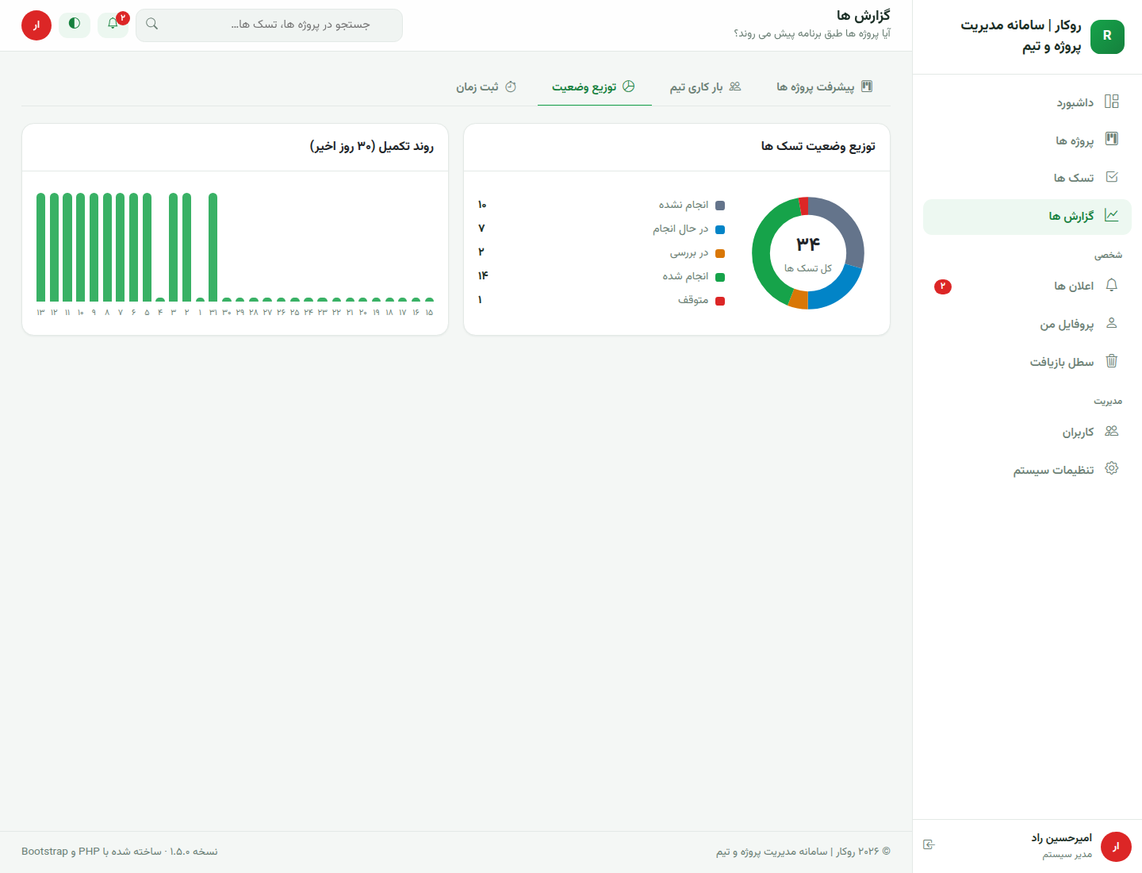Click the red "۲" badge beside اعلان ها
This screenshot has width=1142, height=873.
tap(943, 287)
